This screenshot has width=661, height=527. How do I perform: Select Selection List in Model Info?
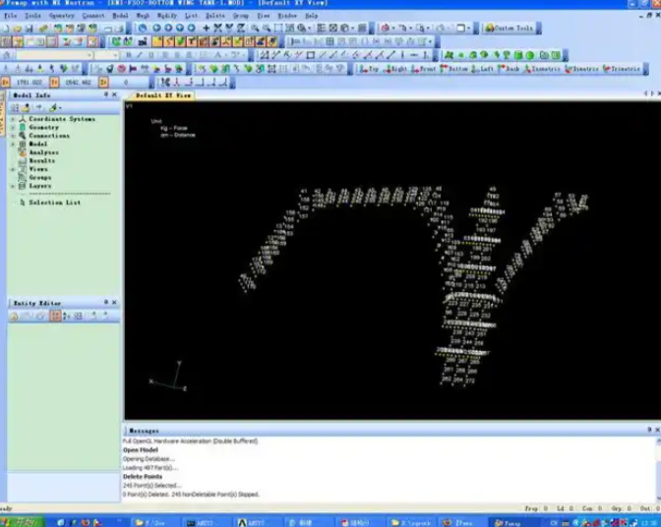[54, 203]
